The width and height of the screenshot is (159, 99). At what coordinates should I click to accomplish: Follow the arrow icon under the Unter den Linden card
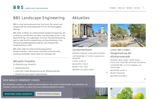pyautogui.click(x=144, y=79)
